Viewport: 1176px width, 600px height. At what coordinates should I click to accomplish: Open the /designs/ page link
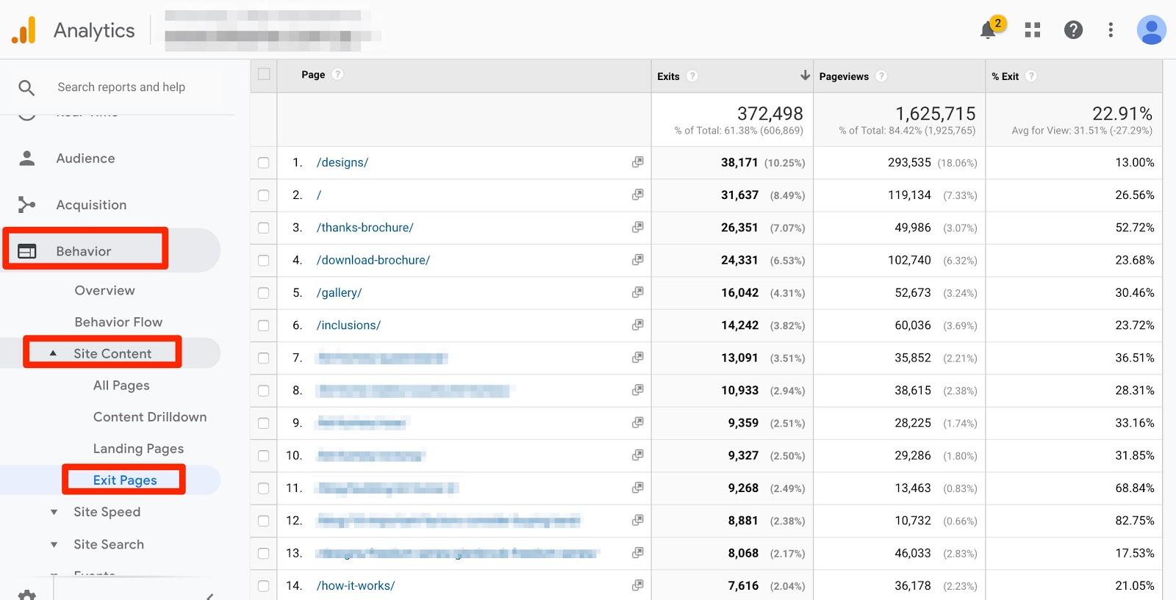click(343, 162)
